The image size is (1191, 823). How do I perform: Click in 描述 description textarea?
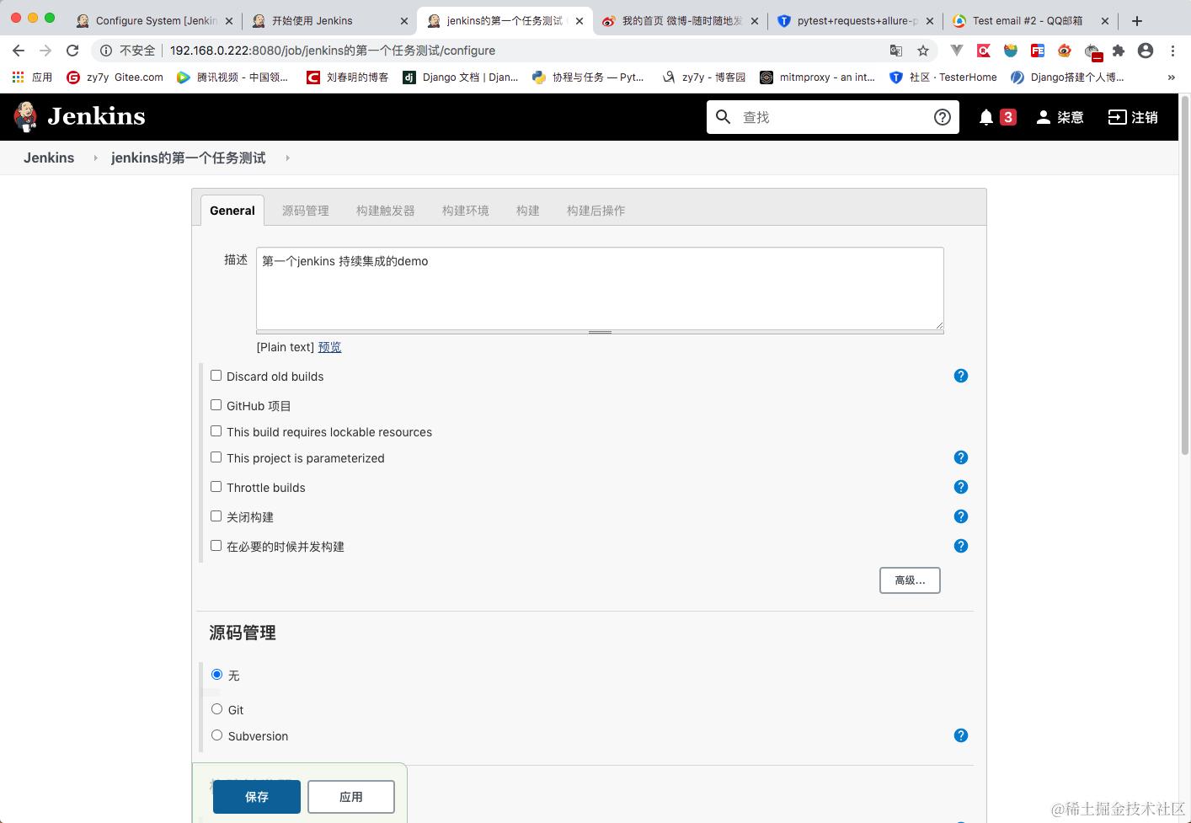point(600,288)
